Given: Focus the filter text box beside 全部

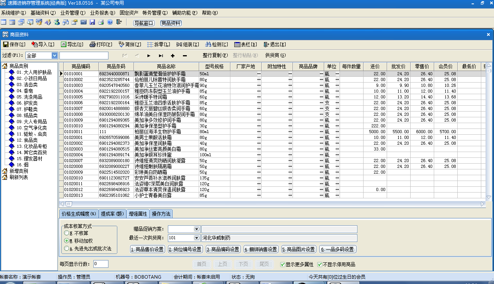Looking at the screenshot, I should (84, 56).
